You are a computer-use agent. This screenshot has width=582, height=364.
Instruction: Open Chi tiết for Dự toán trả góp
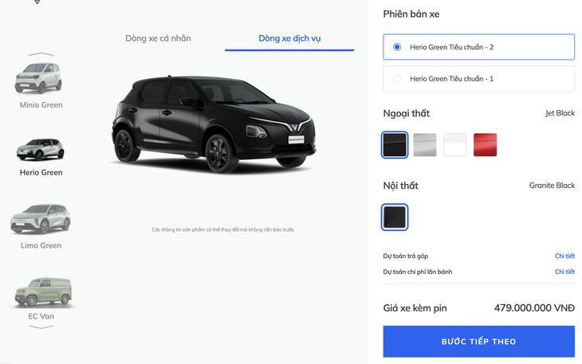pos(564,256)
